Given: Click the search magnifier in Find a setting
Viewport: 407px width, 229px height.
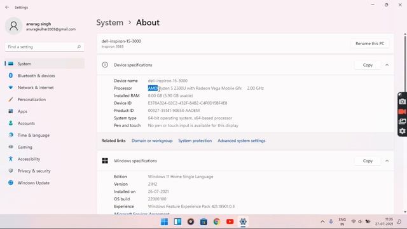Looking at the screenshot, I should tap(79, 46).
